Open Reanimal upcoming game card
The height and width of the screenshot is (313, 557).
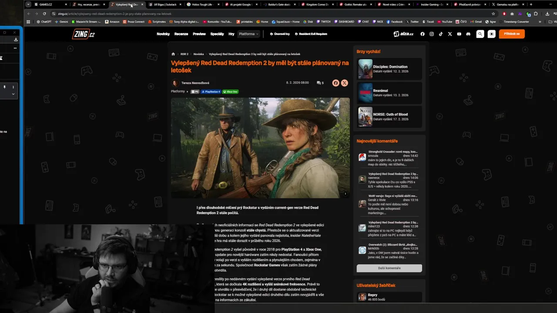pyautogui.click(x=389, y=93)
